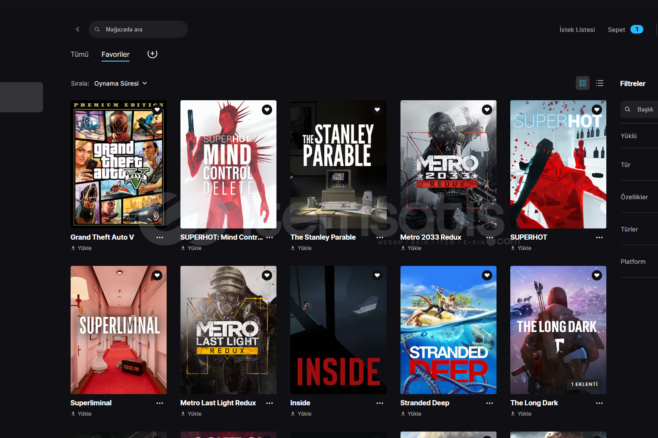Open options menu for Metro Last Light Redux
Screen dimensions: 658x438
point(270,403)
